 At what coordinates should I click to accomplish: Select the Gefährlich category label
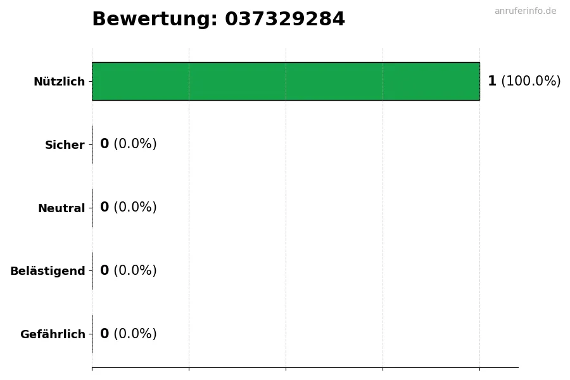[53, 334]
